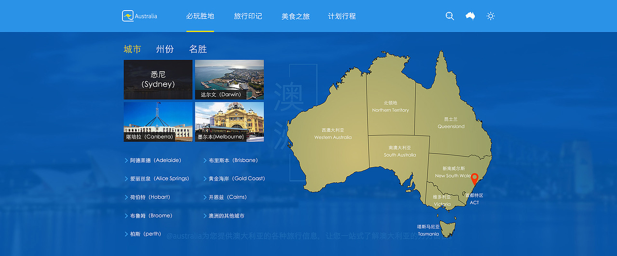Screen dimensions: 617x256
Task: Open the 荷伯特 (Hobart) city link
Action: pos(150,197)
